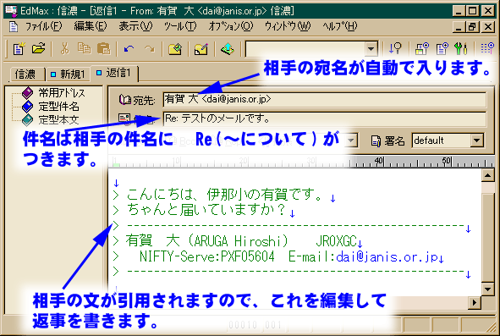Viewport: 500px width, 336px height.
Task: Click the scissors cut icon
Action: click(65, 49)
